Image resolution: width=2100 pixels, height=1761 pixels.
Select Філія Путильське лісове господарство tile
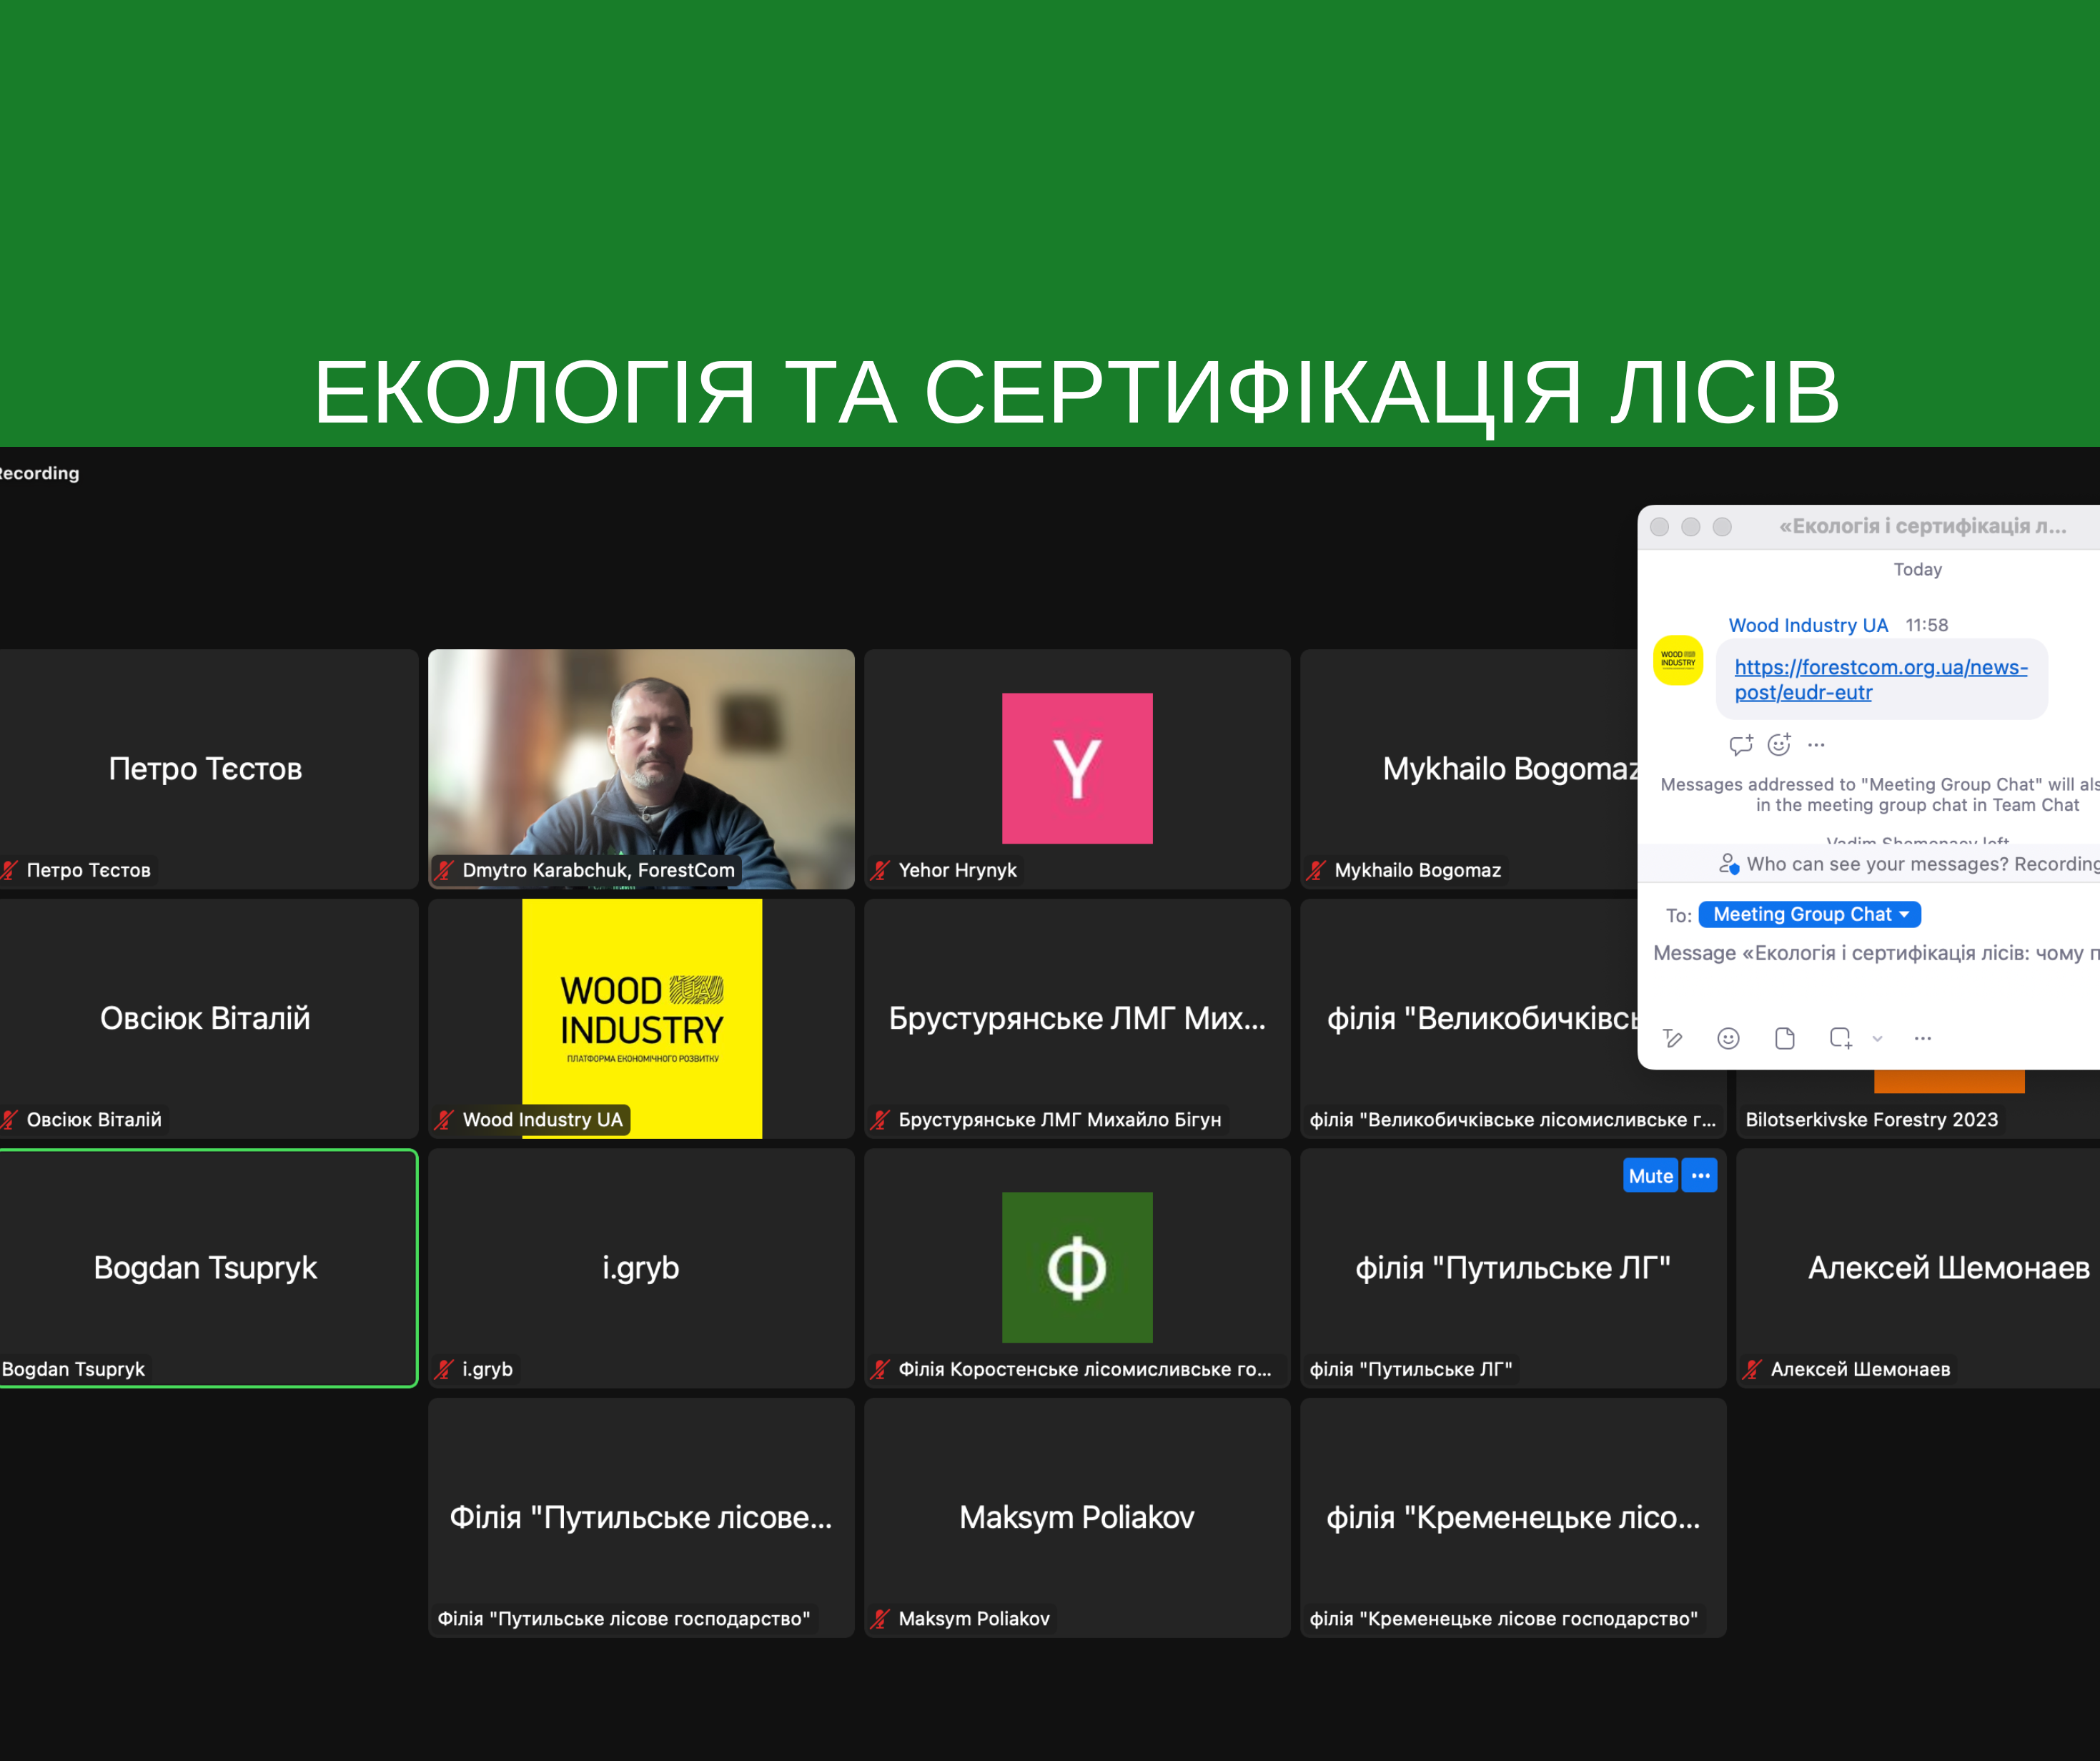pyautogui.click(x=641, y=1517)
